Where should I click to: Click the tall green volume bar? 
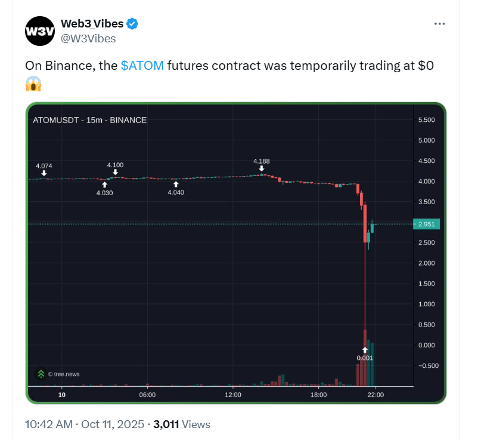coord(371,364)
